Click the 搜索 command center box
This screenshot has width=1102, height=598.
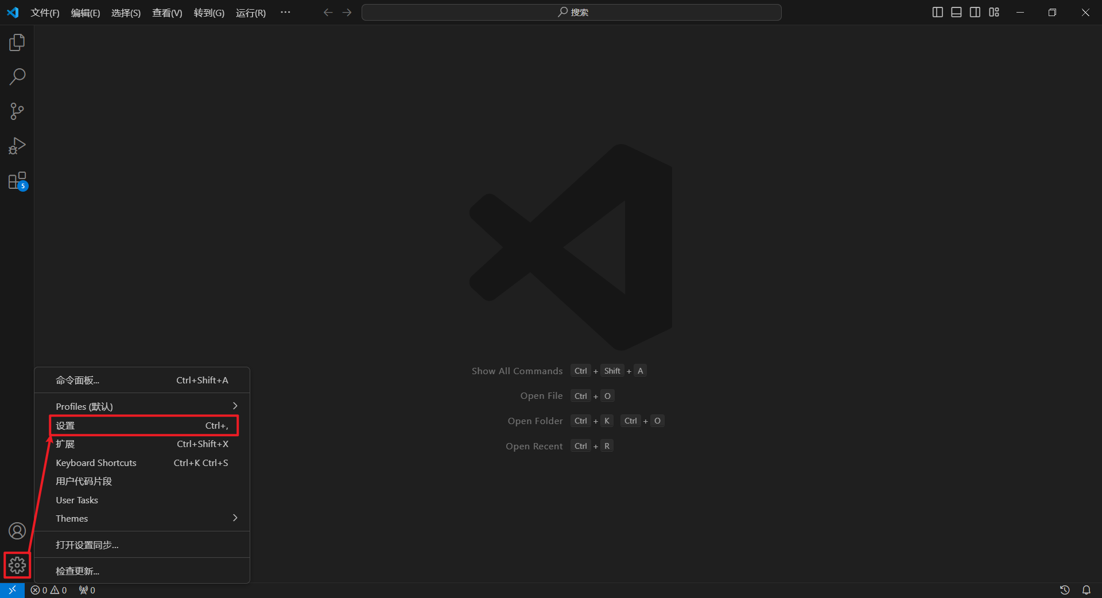coord(572,13)
